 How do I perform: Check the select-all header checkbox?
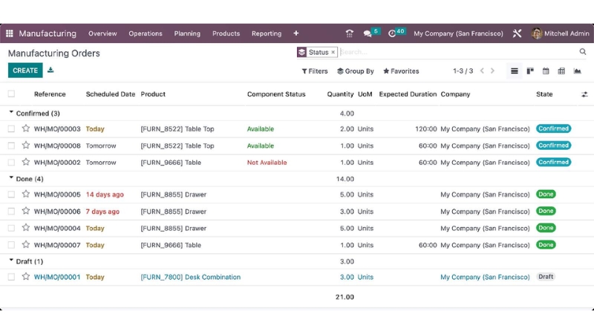[11, 94]
